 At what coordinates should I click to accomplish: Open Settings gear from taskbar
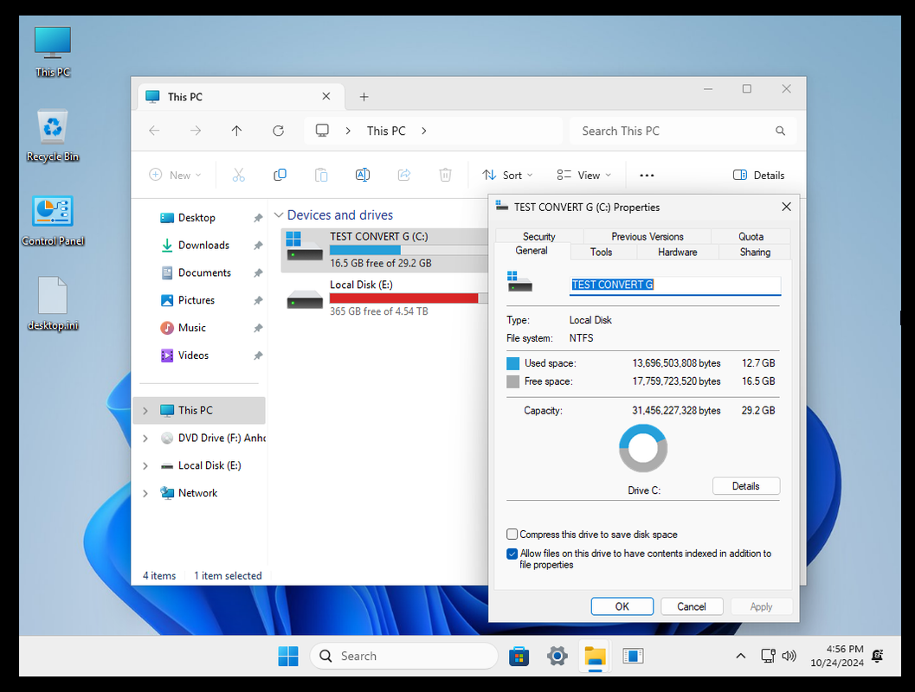(x=557, y=656)
